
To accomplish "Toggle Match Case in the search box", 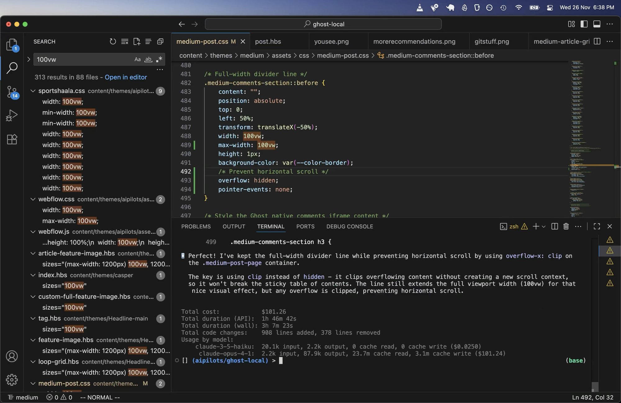I will point(137,59).
